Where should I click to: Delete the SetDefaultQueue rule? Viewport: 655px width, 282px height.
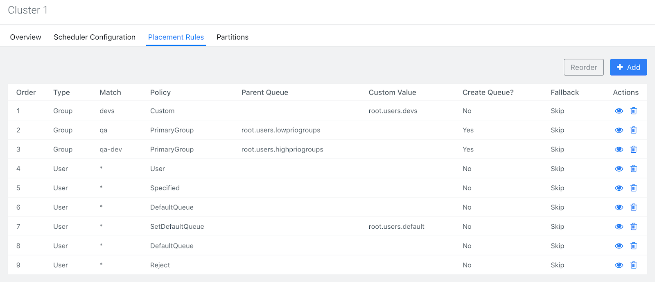[633, 226]
